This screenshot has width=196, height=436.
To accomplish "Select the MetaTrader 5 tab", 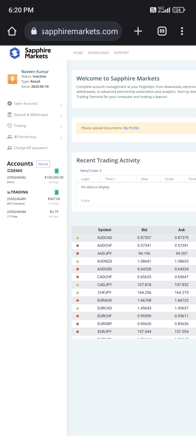I will coord(91,171).
